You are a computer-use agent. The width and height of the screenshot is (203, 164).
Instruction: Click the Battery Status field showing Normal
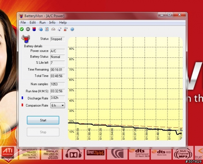click(x=58, y=57)
